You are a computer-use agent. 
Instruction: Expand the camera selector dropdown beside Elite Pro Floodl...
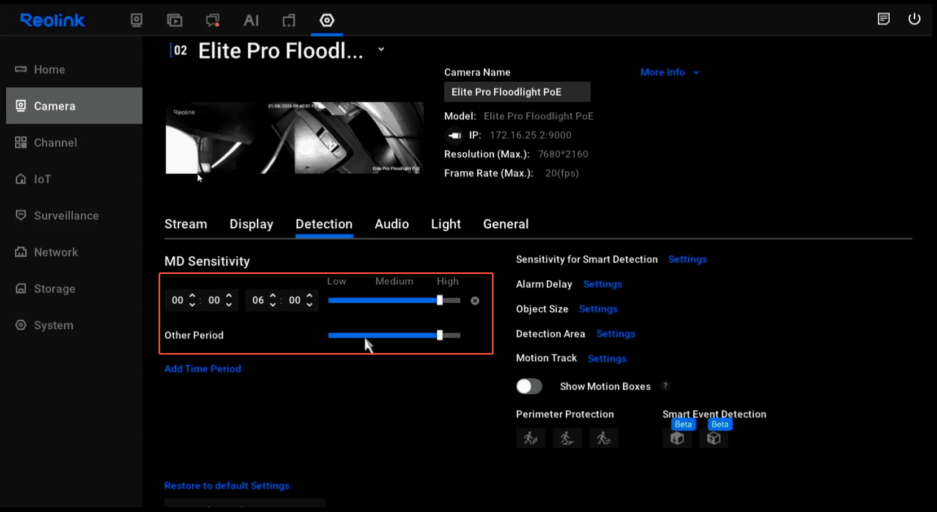pos(381,50)
